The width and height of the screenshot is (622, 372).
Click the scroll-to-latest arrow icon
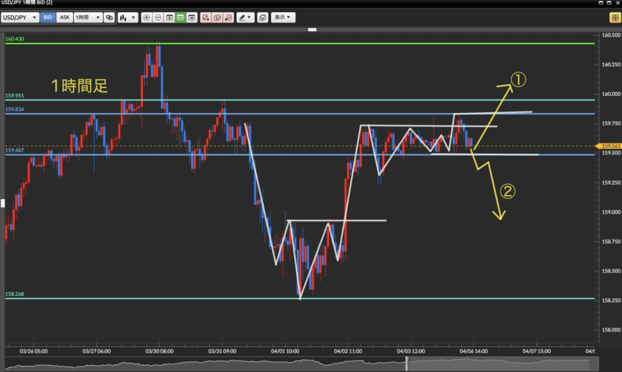pos(192,18)
